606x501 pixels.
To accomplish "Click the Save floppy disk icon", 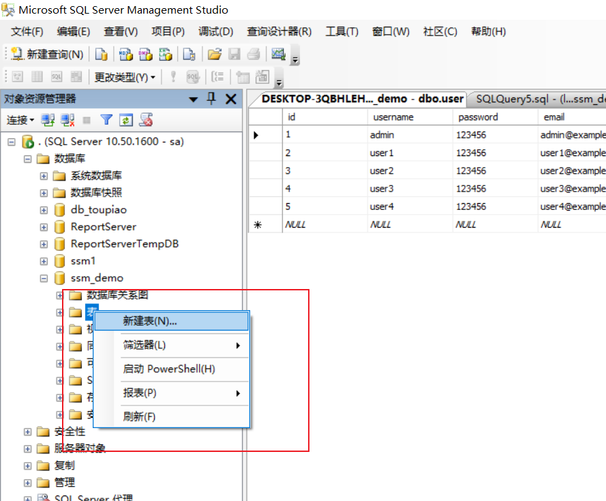I will [x=234, y=54].
